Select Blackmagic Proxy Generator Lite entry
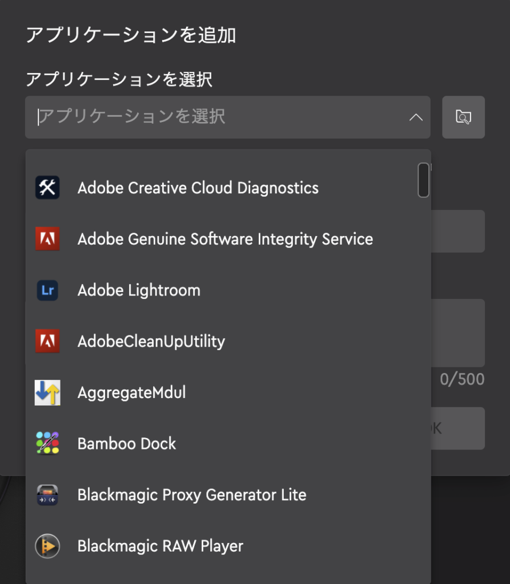This screenshot has height=584, width=510. pos(228,495)
